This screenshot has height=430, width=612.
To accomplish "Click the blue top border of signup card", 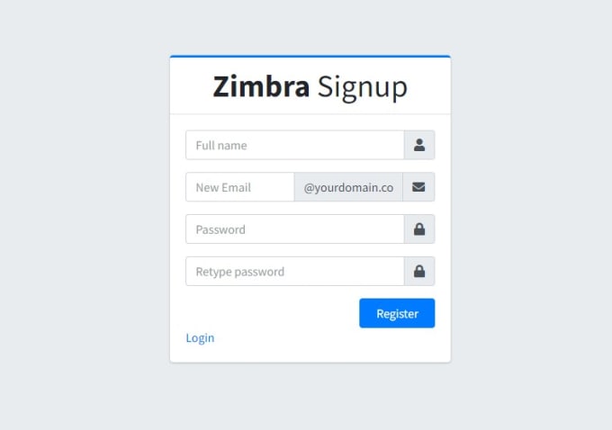I will coord(310,56).
